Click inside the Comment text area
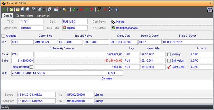The image size is (214, 110). tap(107, 85)
